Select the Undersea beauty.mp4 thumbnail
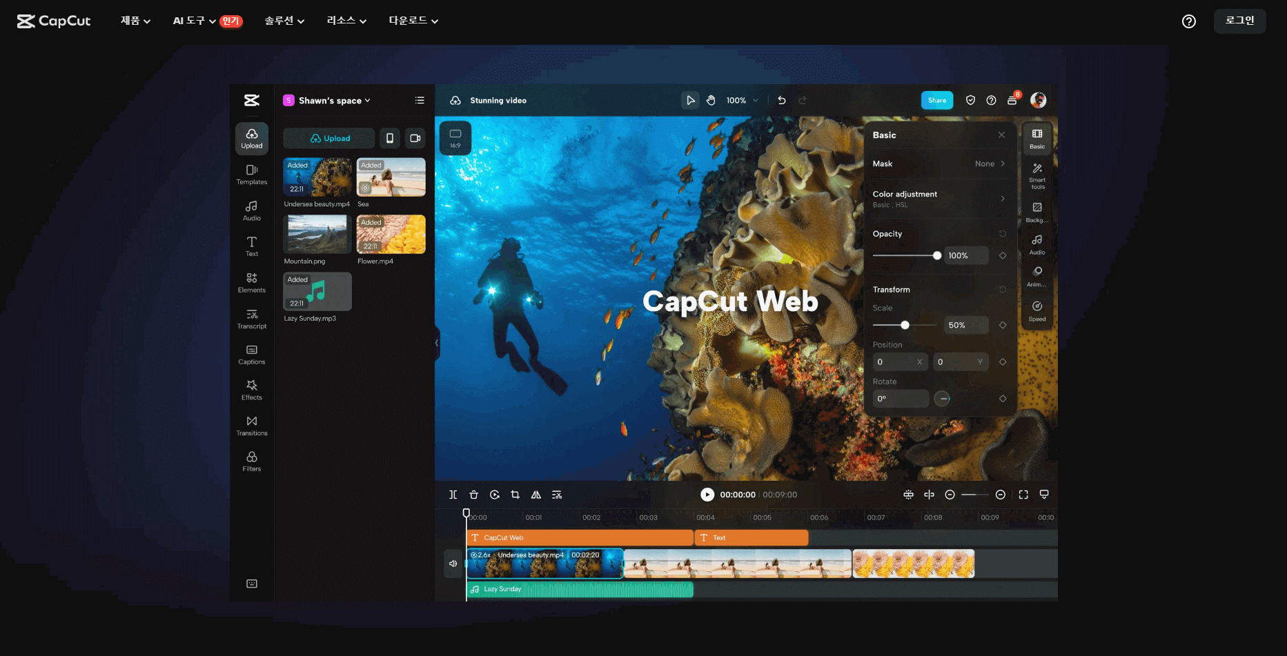Viewport: 1287px width, 656px height. pos(317,177)
